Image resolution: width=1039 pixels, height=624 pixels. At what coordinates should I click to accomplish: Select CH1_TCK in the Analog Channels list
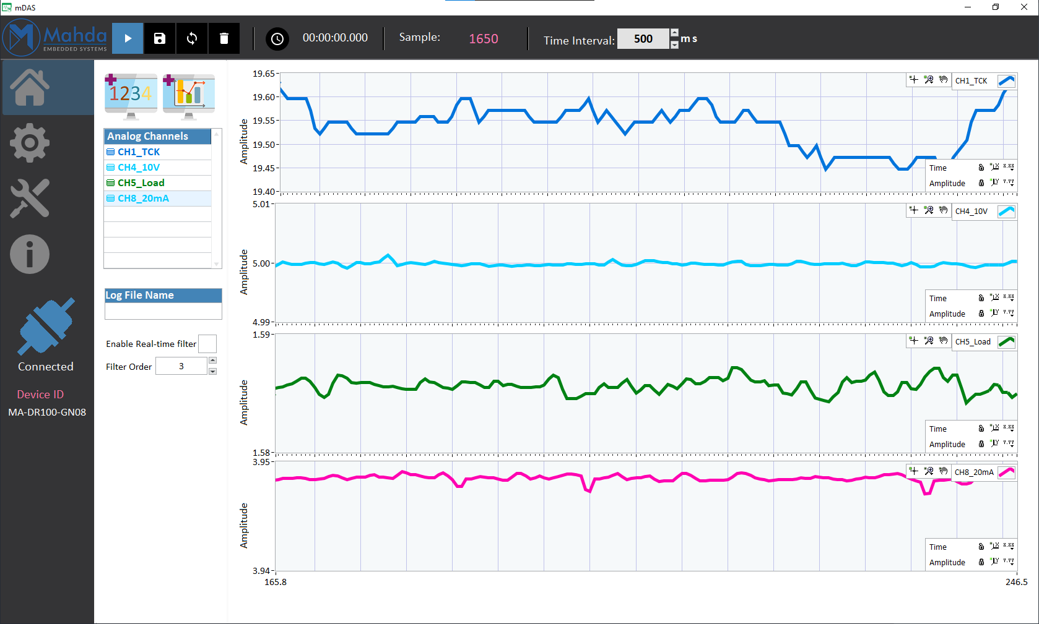pyautogui.click(x=158, y=152)
